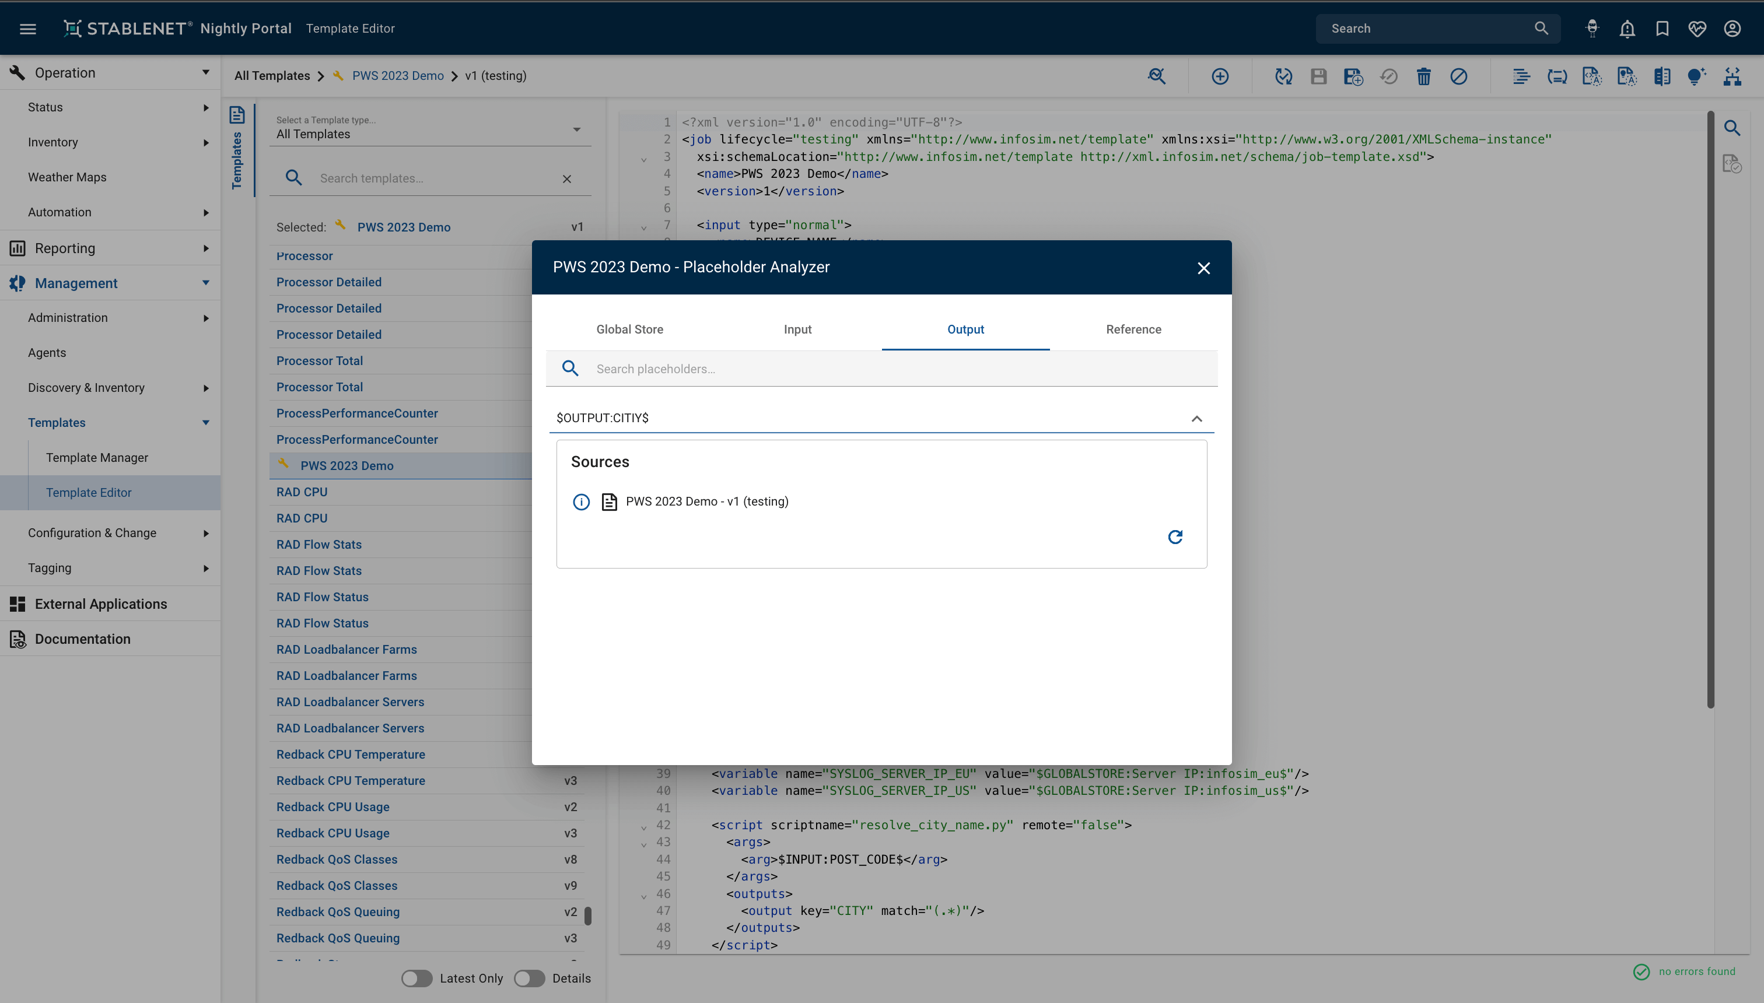Viewport: 1764px width, 1003px height.
Task: Open Template Manager in sidebar
Action: pyautogui.click(x=96, y=457)
